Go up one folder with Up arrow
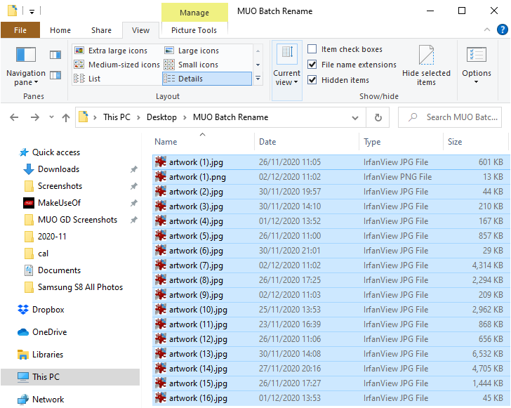 pyautogui.click(x=65, y=117)
